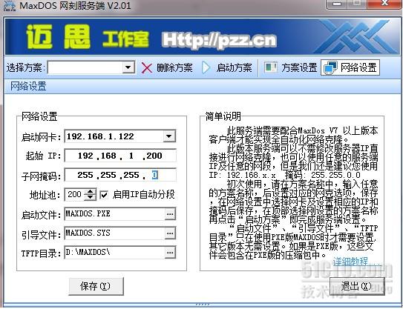403x309 pixels.
Task: Click the 保存(Y) button
Action: pos(96,286)
